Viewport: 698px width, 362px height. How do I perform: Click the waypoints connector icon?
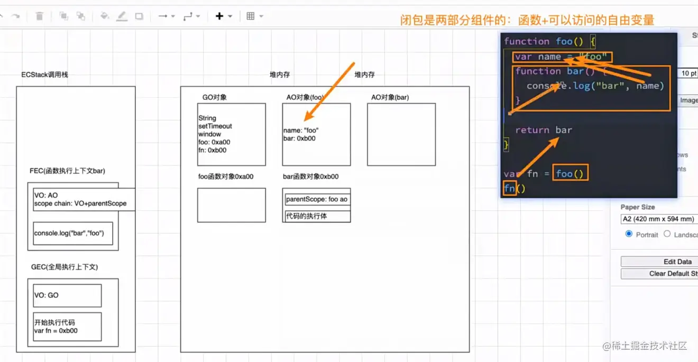(x=188, y=16)
